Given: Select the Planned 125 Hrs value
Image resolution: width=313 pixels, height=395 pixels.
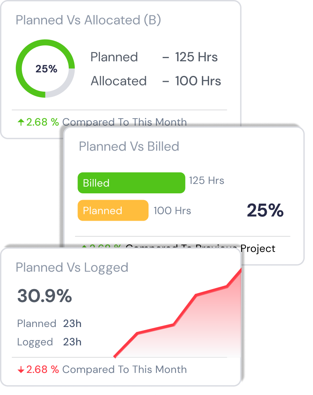Looking at the screenshot, I should 196,57.
